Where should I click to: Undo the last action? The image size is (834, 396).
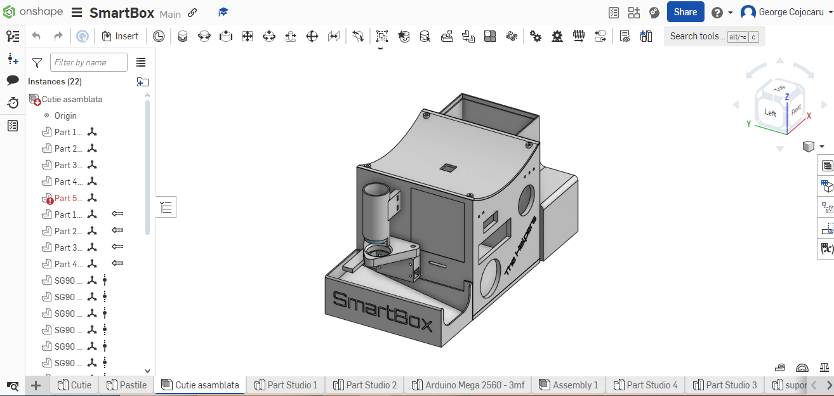pyautogui.click(x=36, y=36)
